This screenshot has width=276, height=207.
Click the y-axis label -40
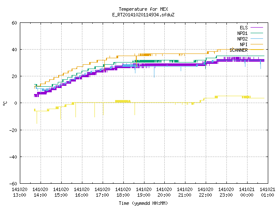point(13,157)
